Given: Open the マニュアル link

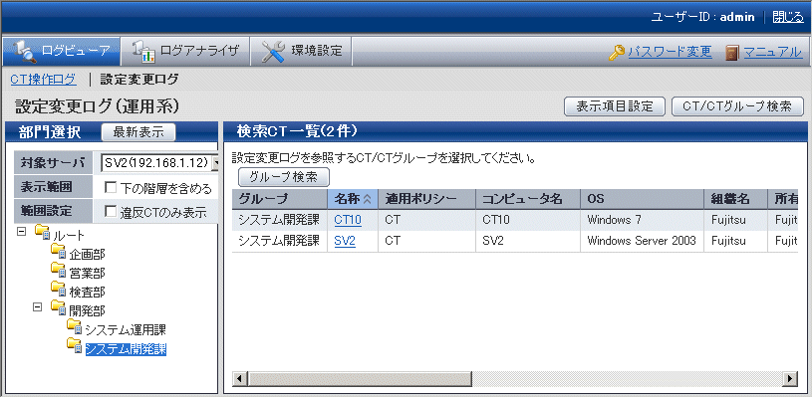Looking at the screenshot, I should coord(772,52).
